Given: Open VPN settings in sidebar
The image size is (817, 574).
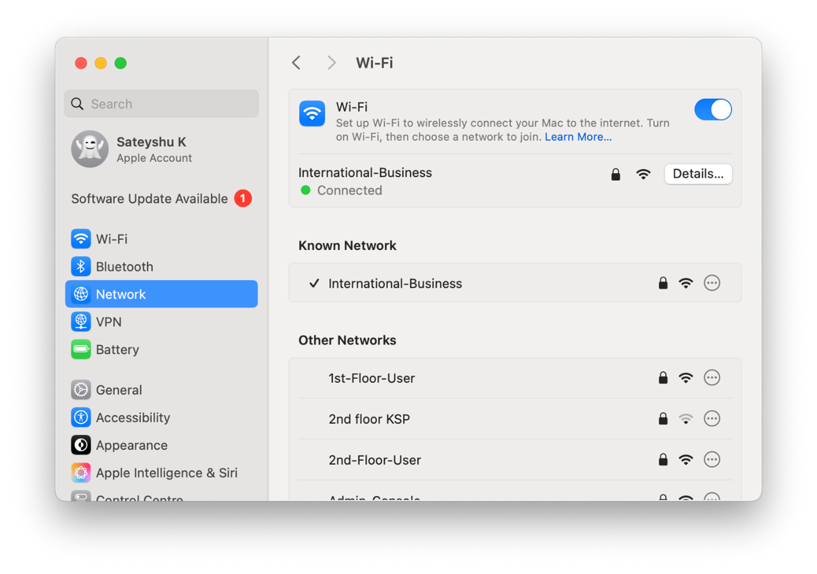Looking at the screenshot, I should (x=162, y=322).
